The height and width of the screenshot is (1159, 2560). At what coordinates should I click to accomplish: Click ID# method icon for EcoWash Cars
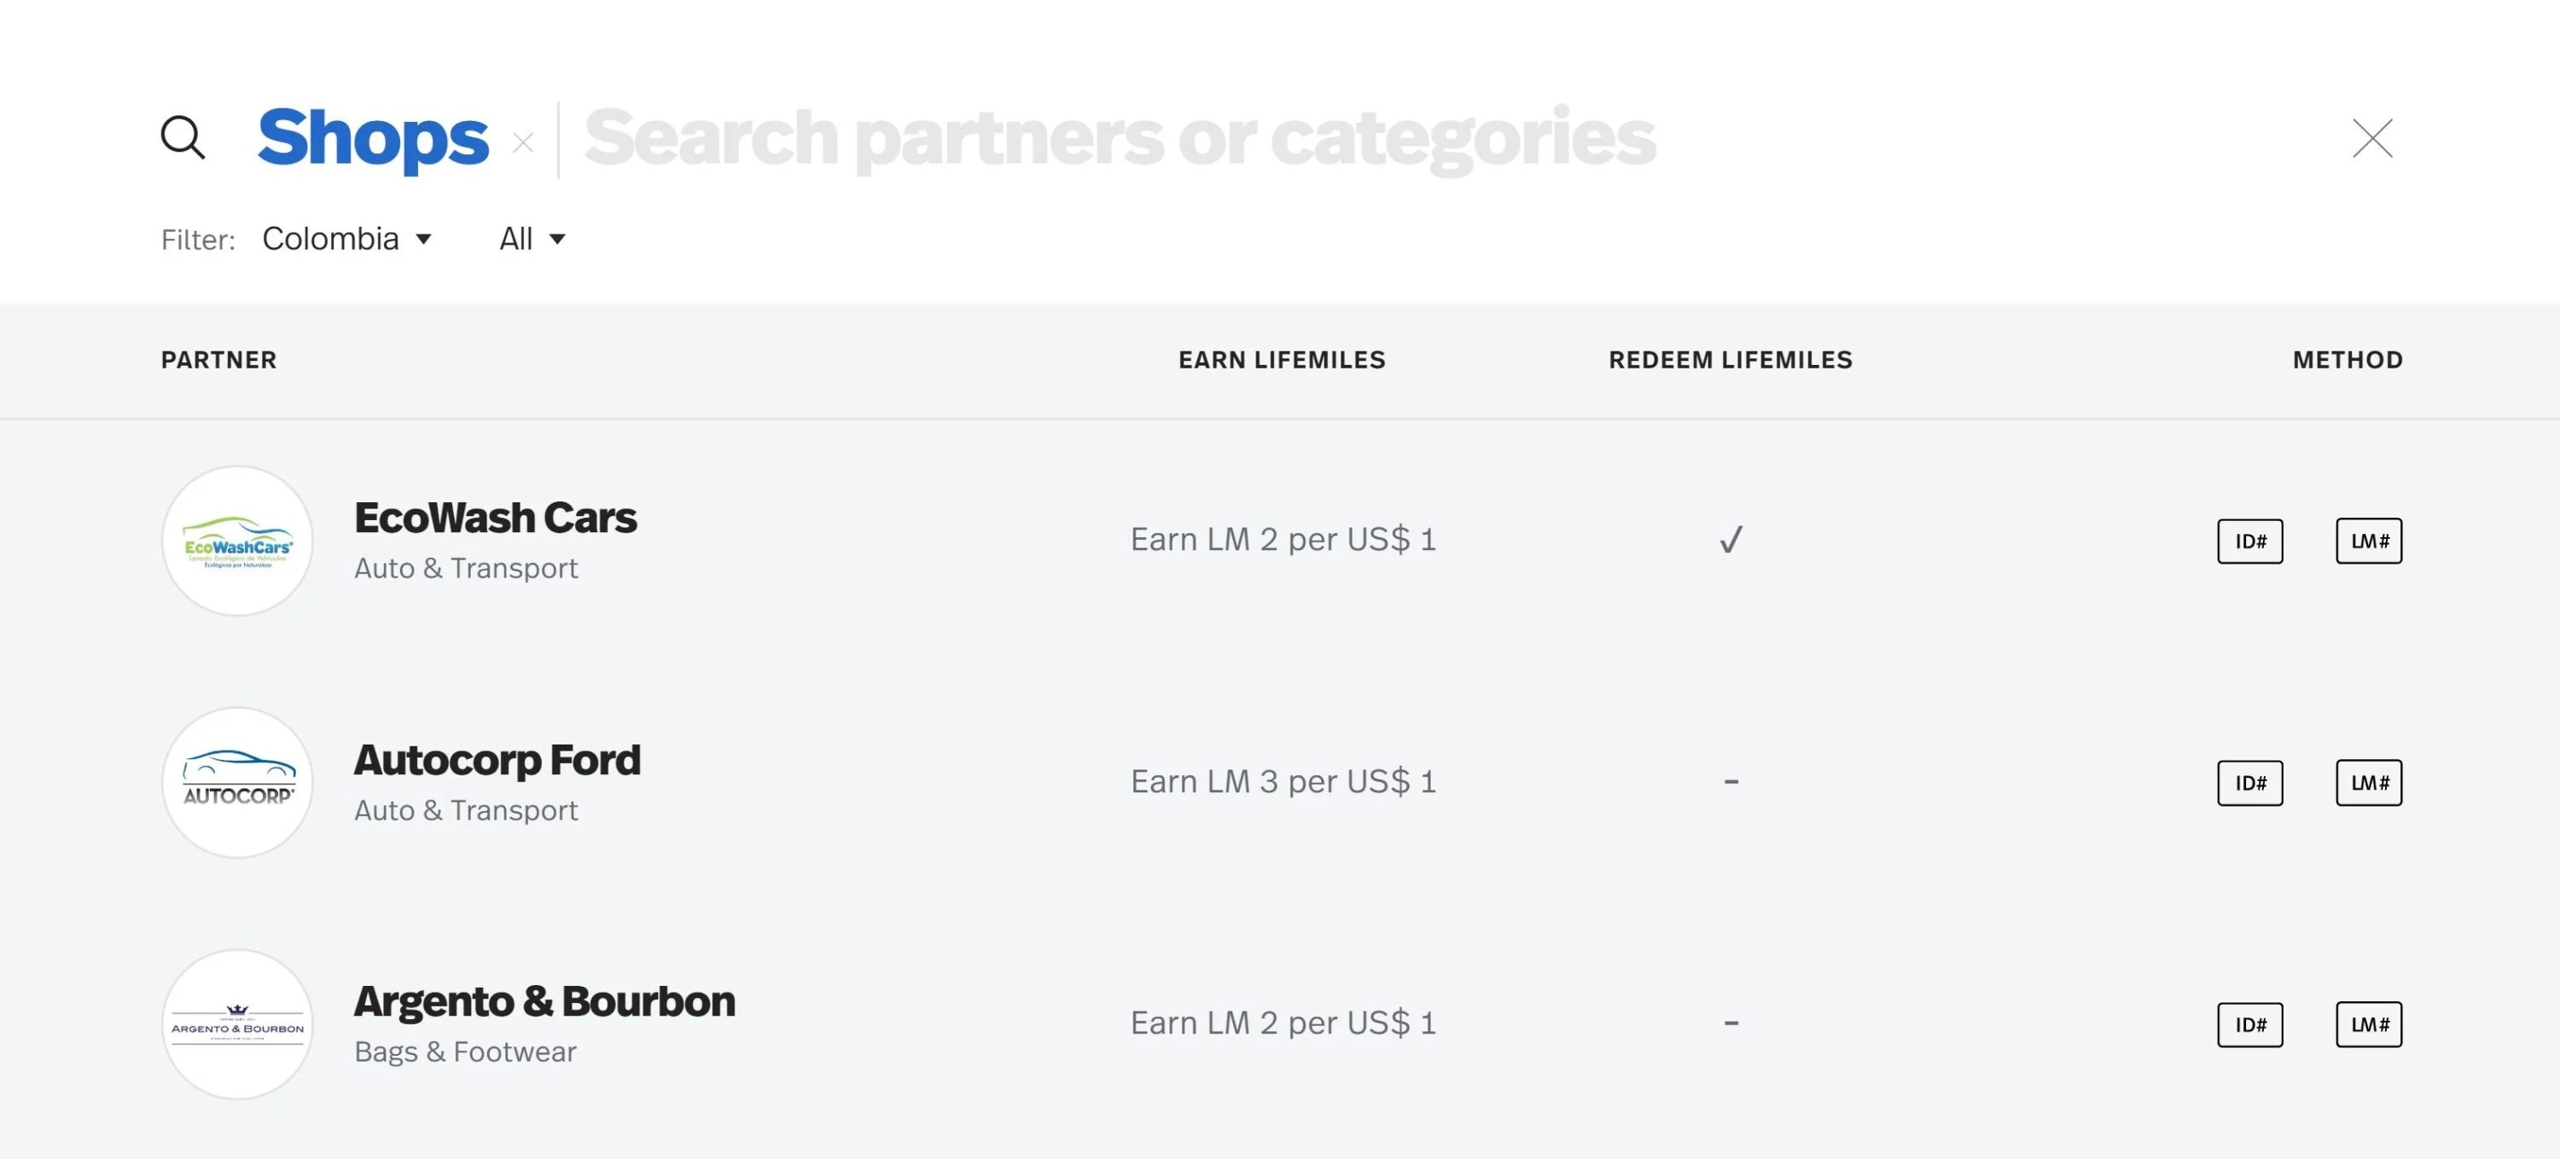2249,542
